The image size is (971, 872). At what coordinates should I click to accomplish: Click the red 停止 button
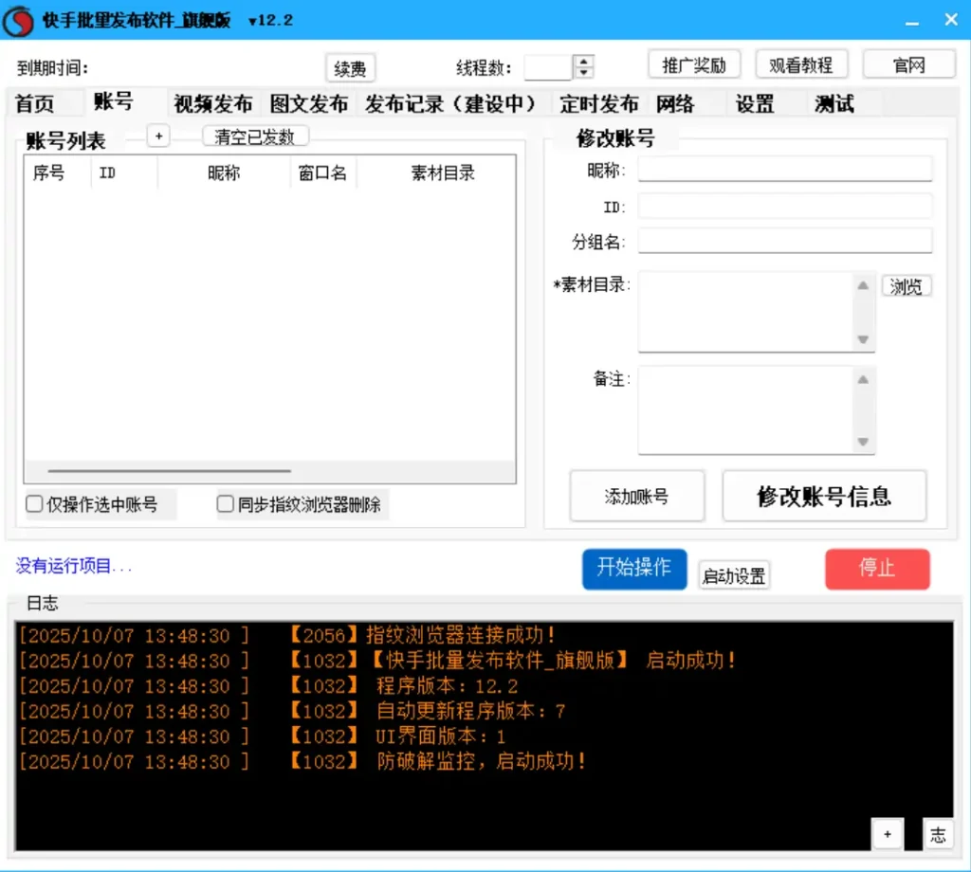[x=877, y=569]
